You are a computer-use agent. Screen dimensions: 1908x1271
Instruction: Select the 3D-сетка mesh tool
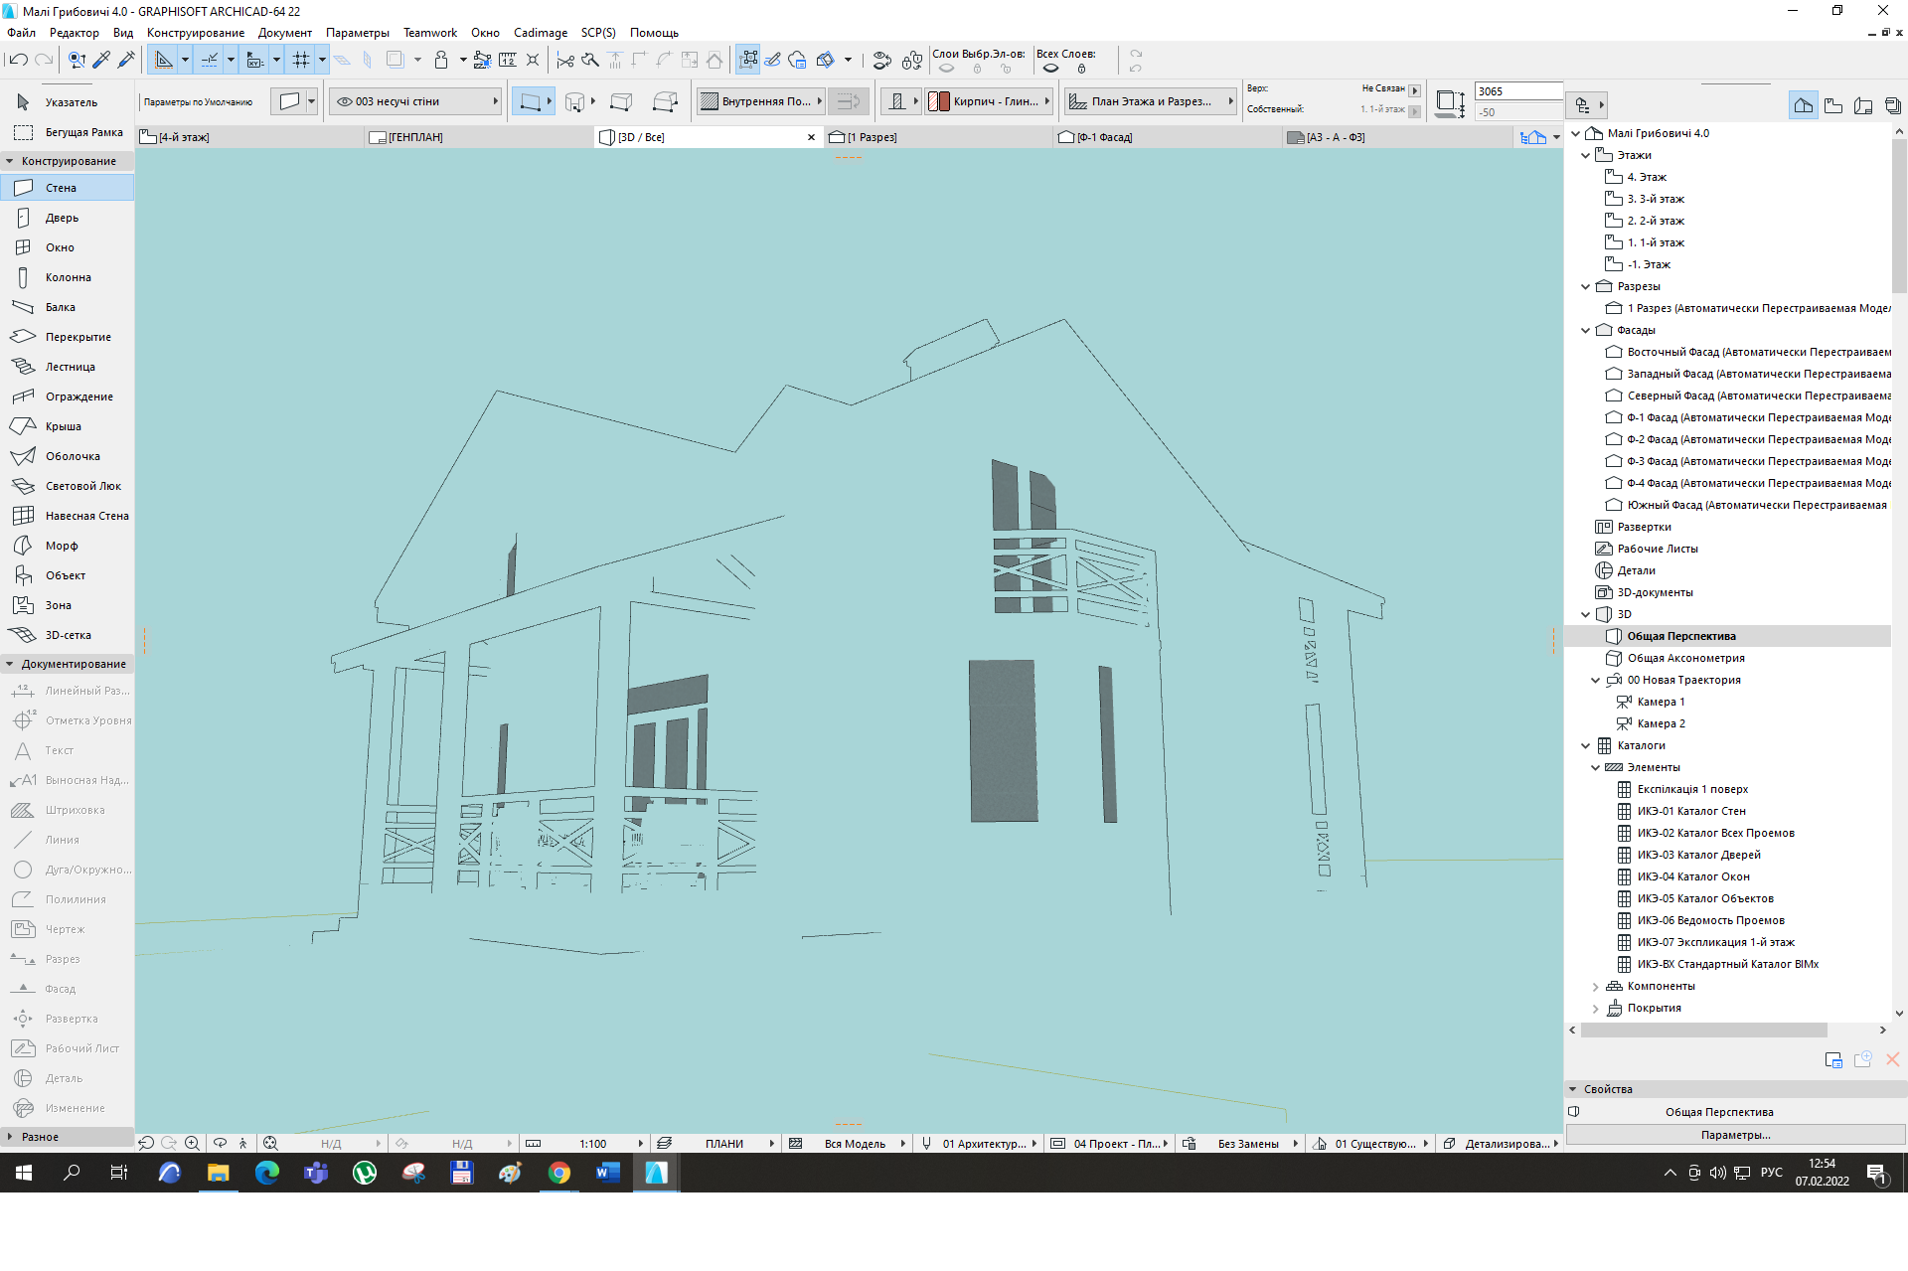coord(68,635)
